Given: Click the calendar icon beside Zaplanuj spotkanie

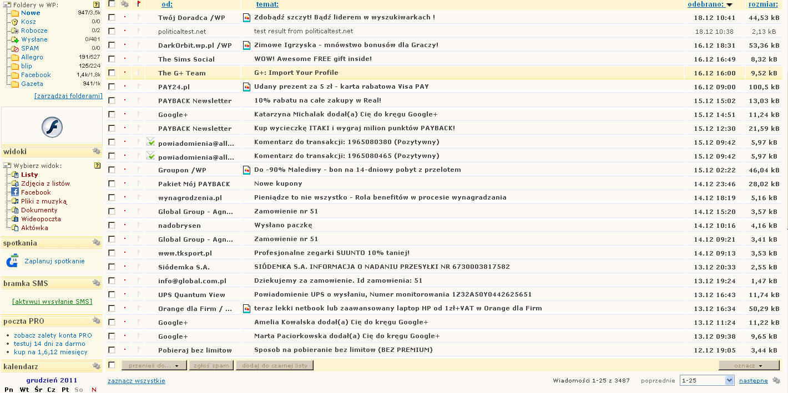Looking at the screenshot, I should (13, 261).
